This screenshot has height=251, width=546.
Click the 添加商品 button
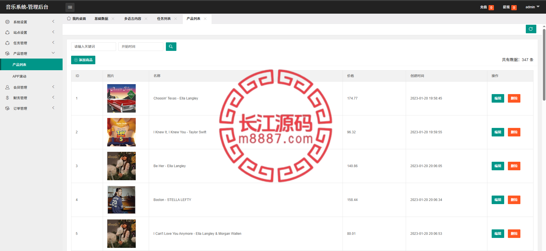click(x=83, y=60)
